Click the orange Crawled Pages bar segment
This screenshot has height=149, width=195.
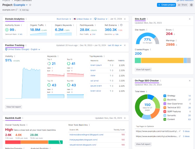[x=162, y=61]
